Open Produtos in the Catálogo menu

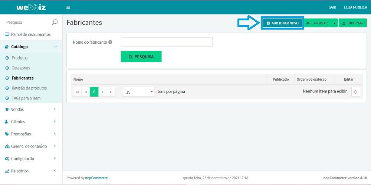point(20,58)
